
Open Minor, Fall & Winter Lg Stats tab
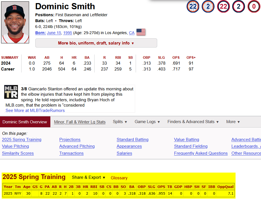(80, 122)
